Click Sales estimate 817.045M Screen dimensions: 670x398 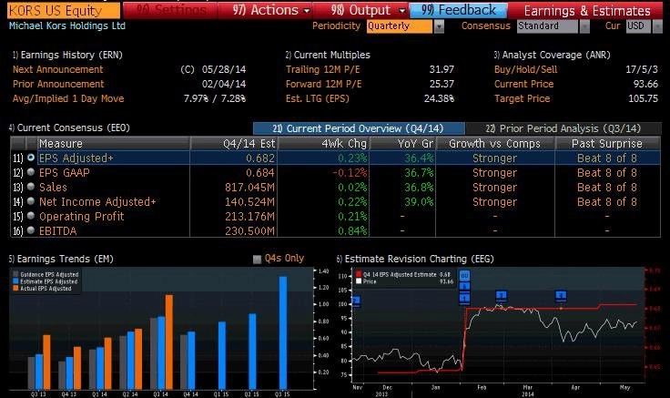tap(249, 188)
